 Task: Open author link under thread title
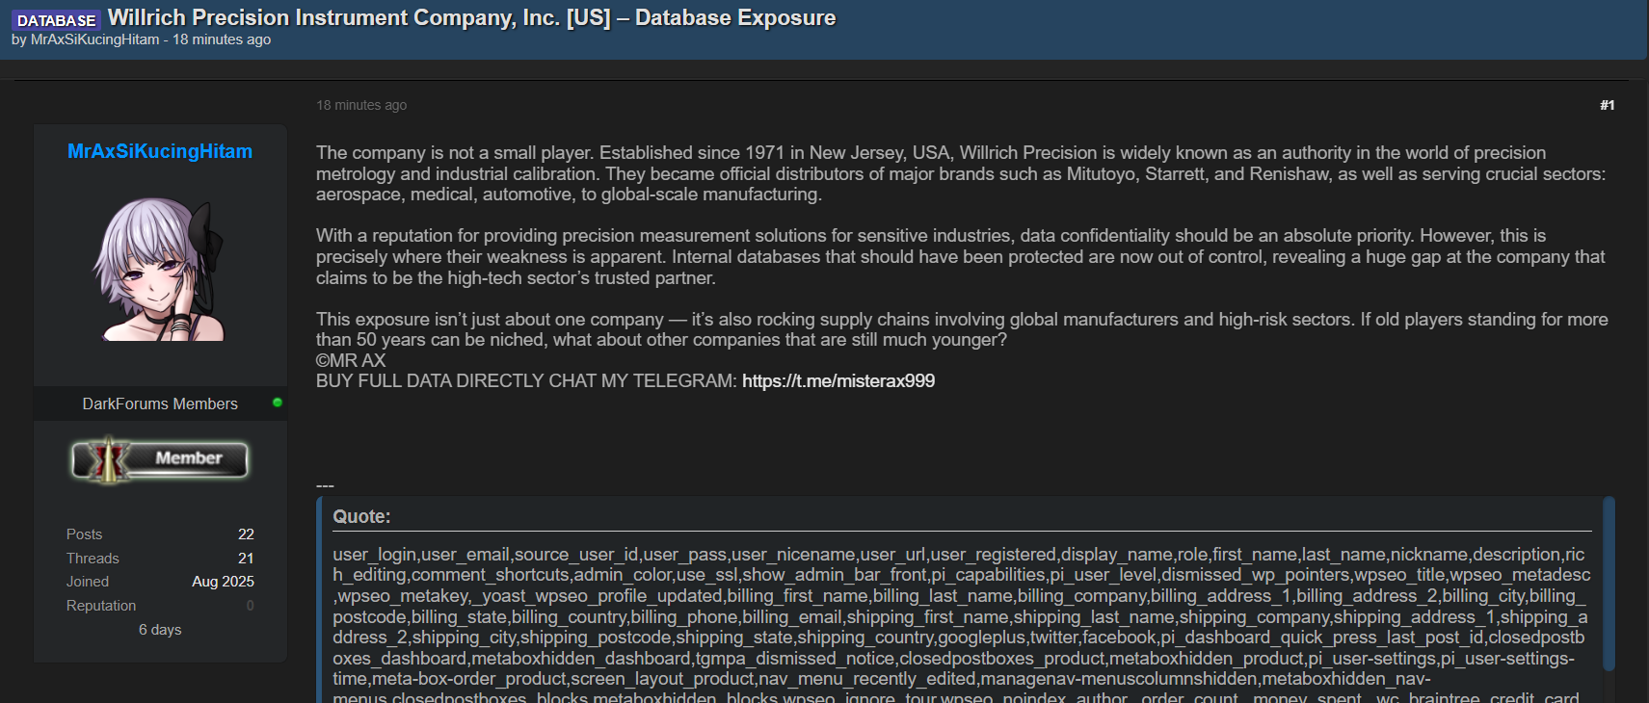(95, 39)
